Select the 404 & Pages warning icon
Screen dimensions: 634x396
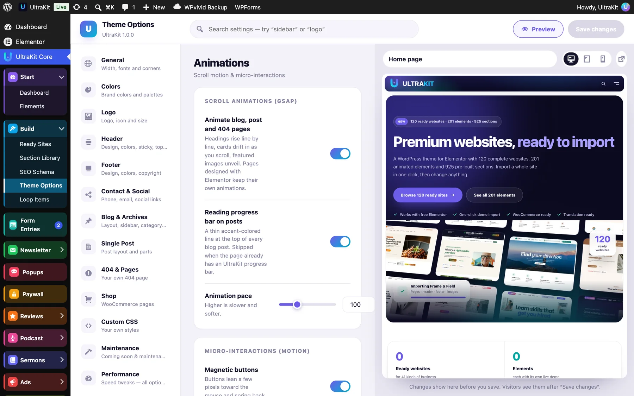[88, 273]
